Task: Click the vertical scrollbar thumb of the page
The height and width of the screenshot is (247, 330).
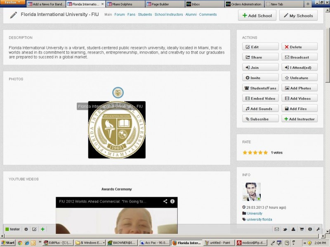Action: (x=328, y=56)
